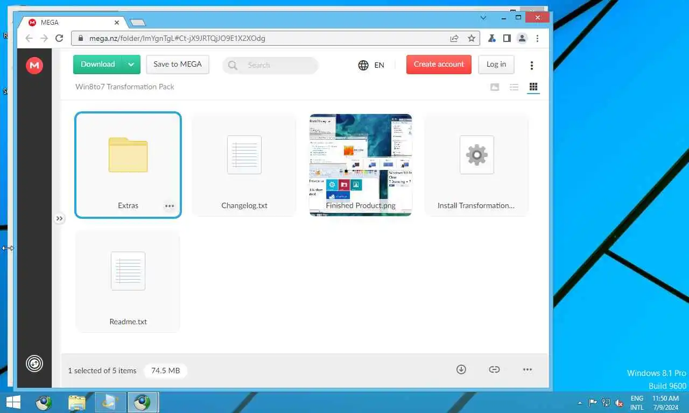The width and height of the screenshot is (689, 413).
Task: Click the ENG INTL language indicator
Action: click(637, 403)
